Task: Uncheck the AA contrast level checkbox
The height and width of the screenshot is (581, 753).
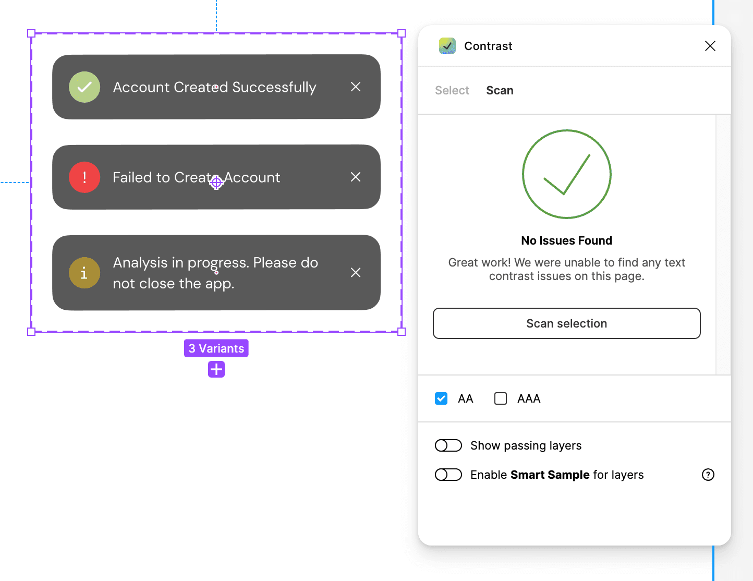Action: tap(441, 398)
